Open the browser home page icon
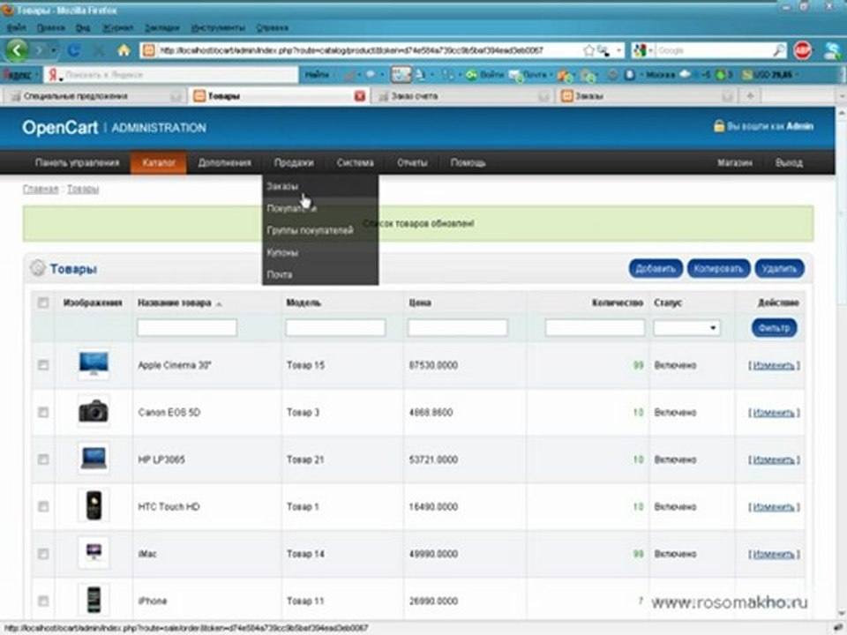 click(124, 51)
